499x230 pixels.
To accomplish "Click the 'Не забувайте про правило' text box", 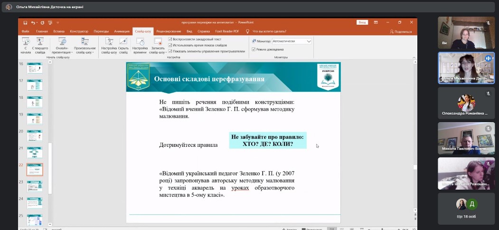I will 268,141.
